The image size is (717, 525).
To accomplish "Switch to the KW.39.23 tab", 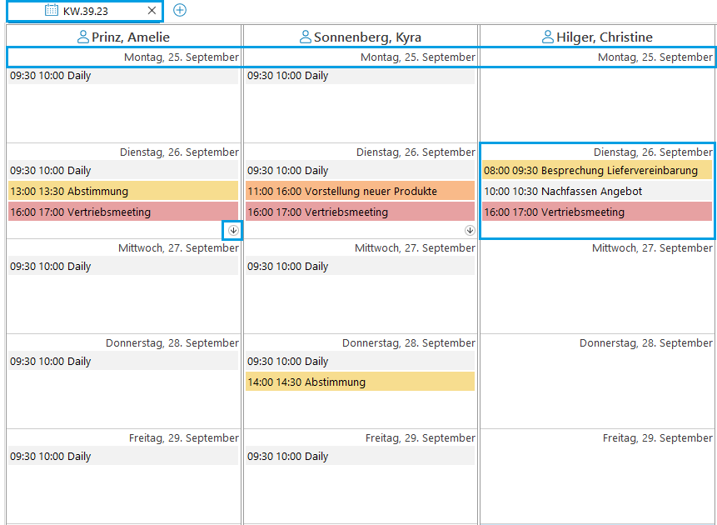I will click(92, 11).
